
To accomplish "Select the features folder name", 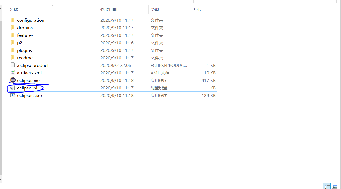I will click(x=25, y=35).
